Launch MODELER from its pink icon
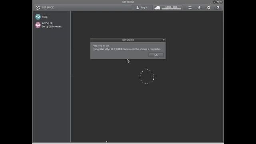 (38, 25)
